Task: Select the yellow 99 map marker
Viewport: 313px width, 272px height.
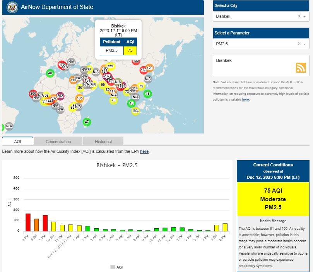Action: click(x=103, y=85)
